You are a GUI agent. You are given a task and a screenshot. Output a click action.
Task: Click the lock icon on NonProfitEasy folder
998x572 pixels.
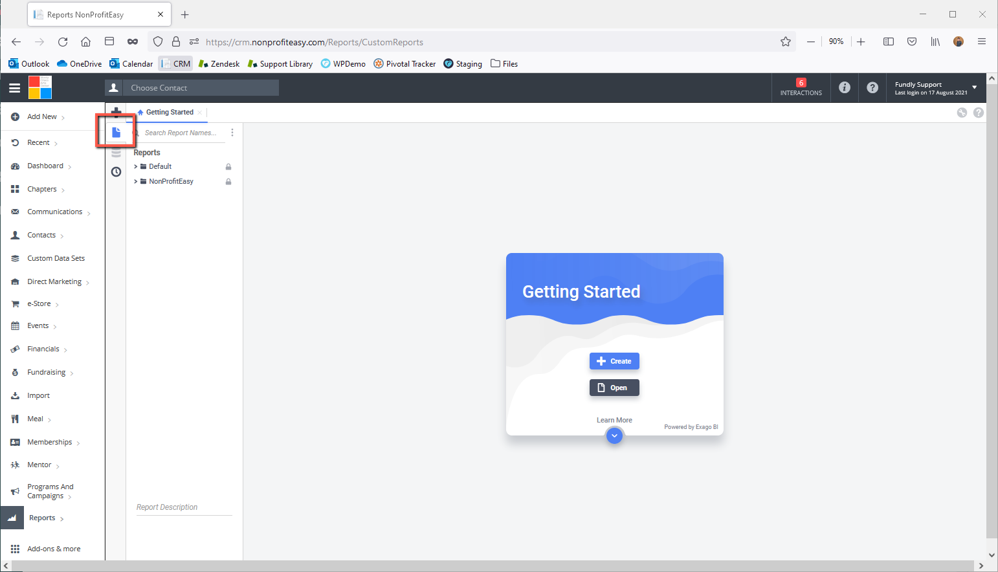tap(228, 182)
